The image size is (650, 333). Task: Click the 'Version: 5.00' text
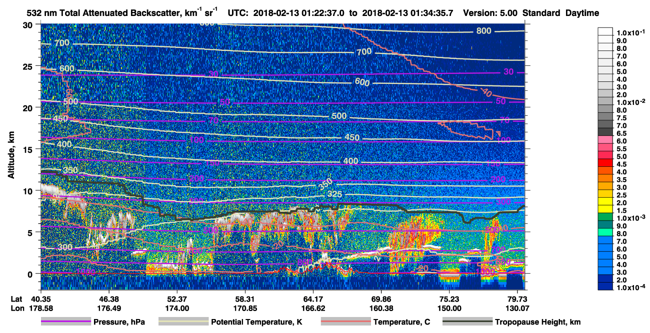coord(491,13)
